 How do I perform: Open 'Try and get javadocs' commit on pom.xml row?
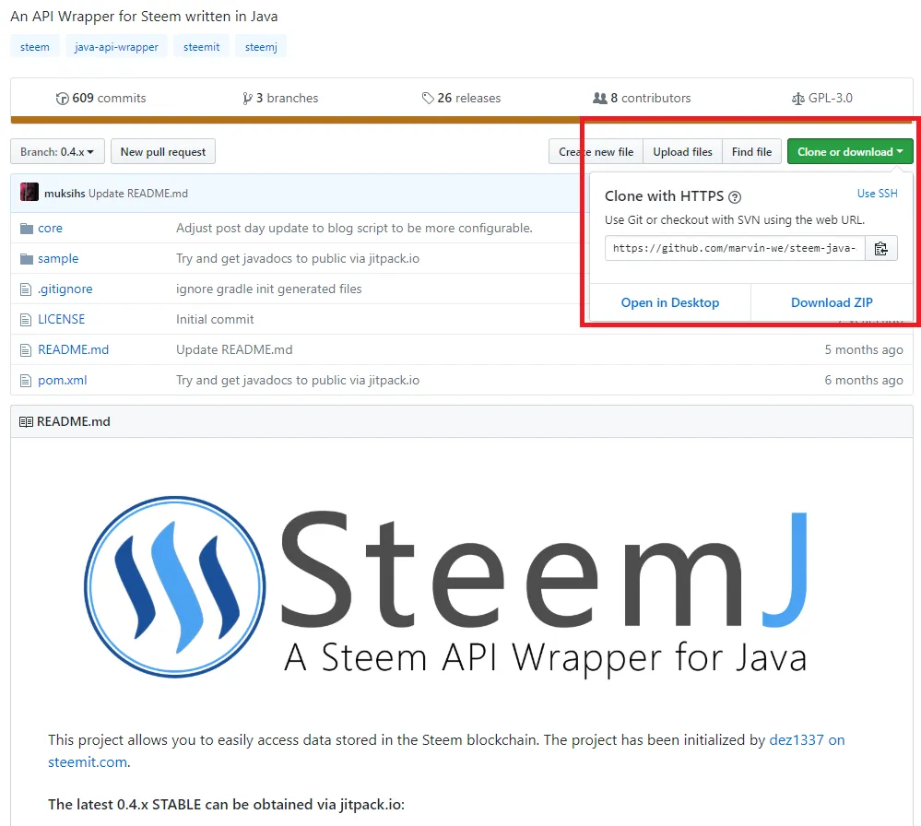tap(298, 381)
